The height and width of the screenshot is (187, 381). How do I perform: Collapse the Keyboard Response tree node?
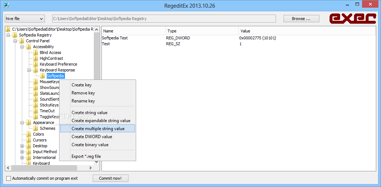pyautogui.click(x=29, y=70)
